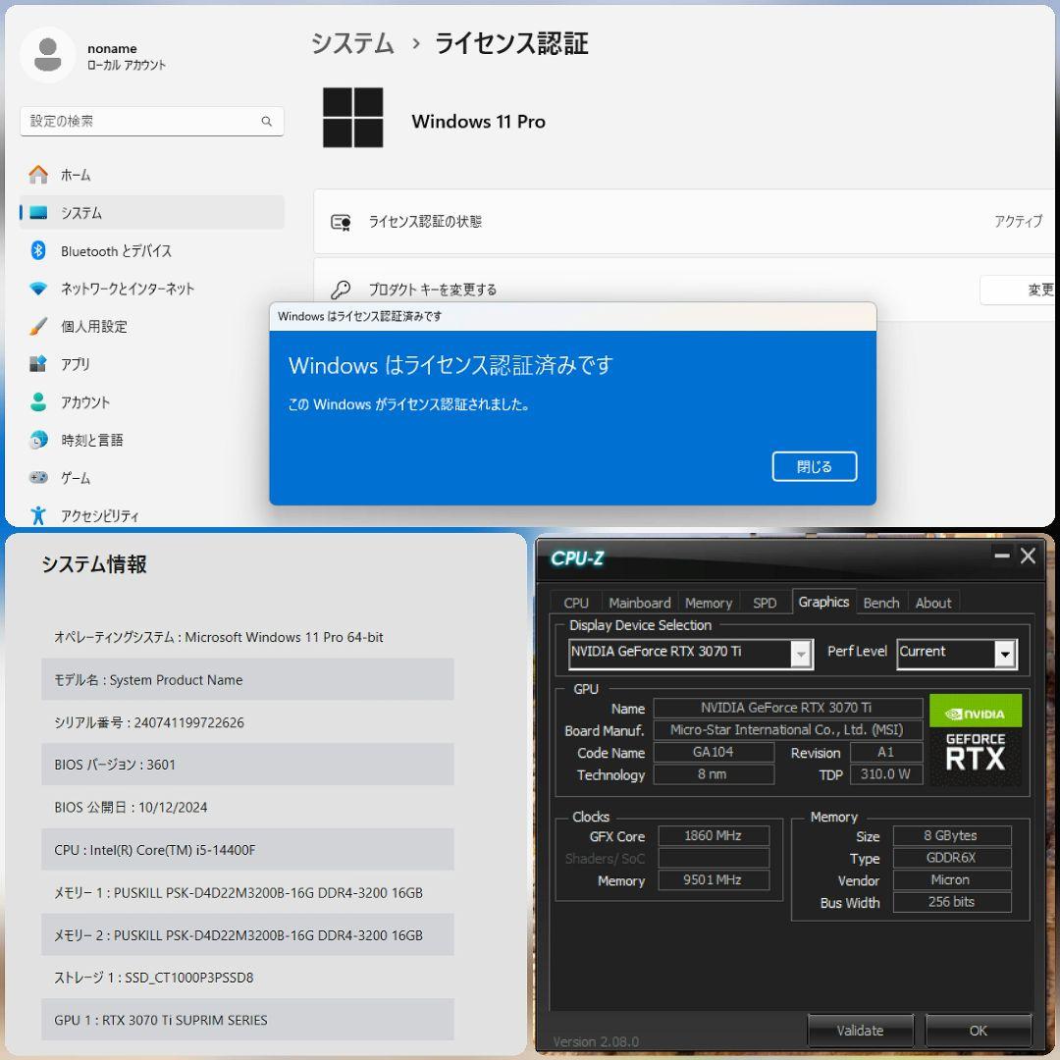Click the noname user account avatar
The height and width of the screenshot is (1060, 1060).
47,55
